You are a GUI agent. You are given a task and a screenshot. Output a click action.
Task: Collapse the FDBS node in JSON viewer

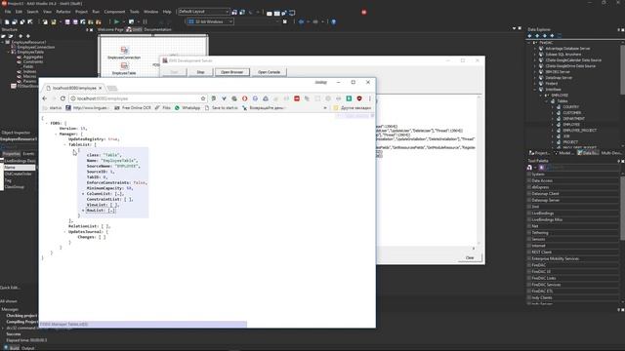tap(47, 124)
